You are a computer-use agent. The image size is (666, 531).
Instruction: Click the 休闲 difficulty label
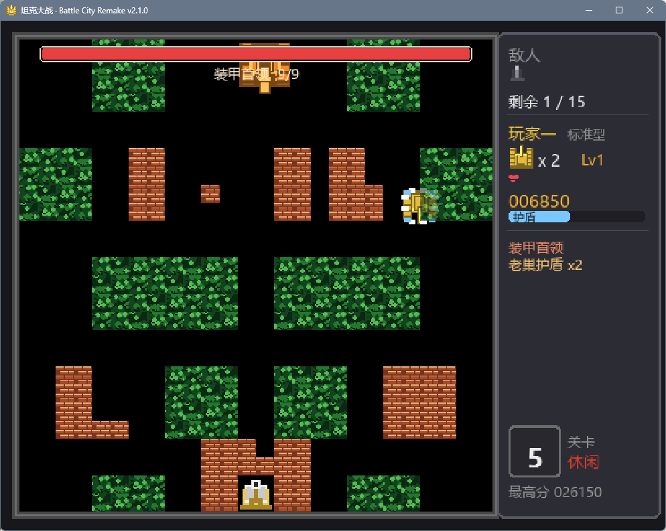tap(583, 462)
